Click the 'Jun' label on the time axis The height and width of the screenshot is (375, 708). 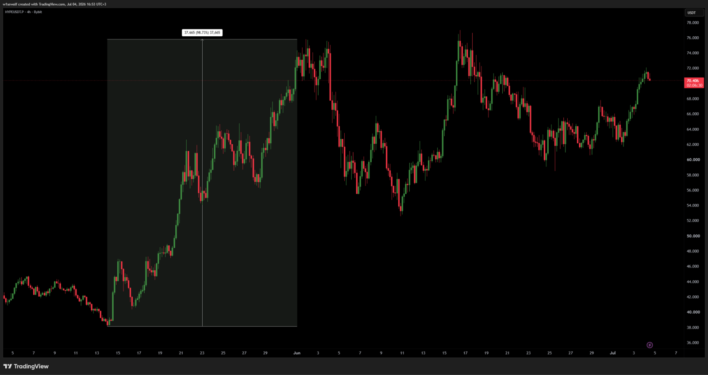[x=297, y=353]
